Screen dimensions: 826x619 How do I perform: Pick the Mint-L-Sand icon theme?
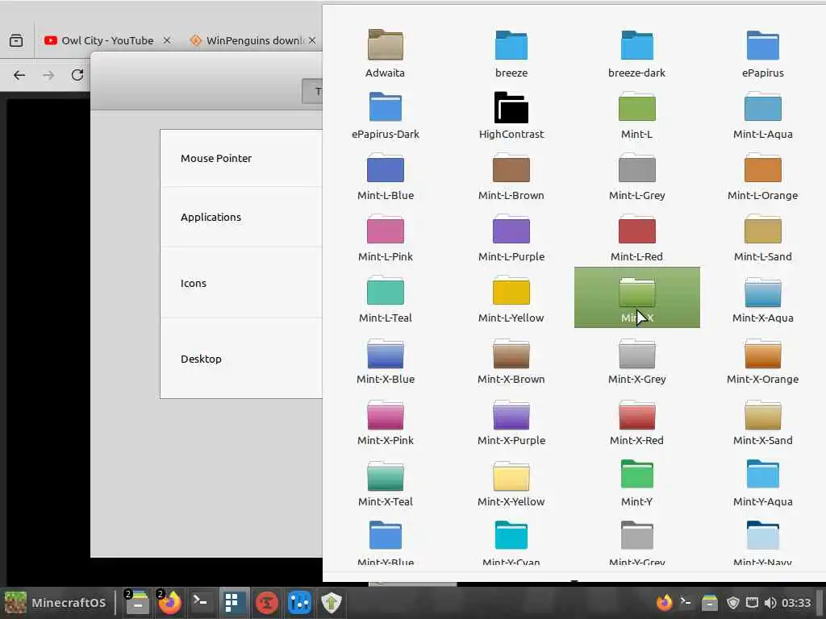(x=763, y=236)
